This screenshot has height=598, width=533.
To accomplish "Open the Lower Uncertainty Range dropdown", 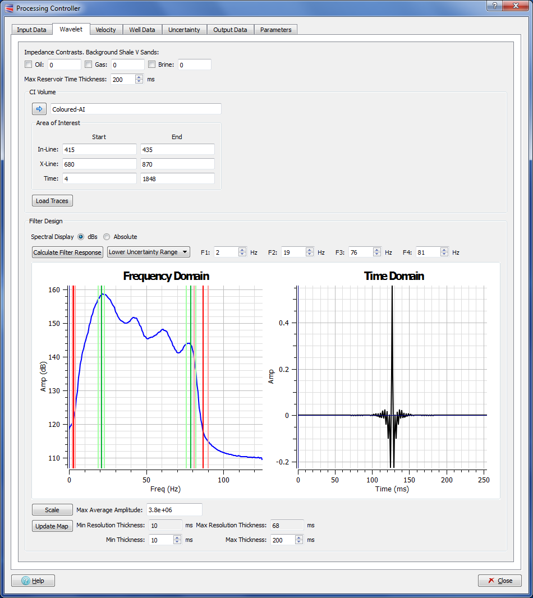I will pos(149,252).
